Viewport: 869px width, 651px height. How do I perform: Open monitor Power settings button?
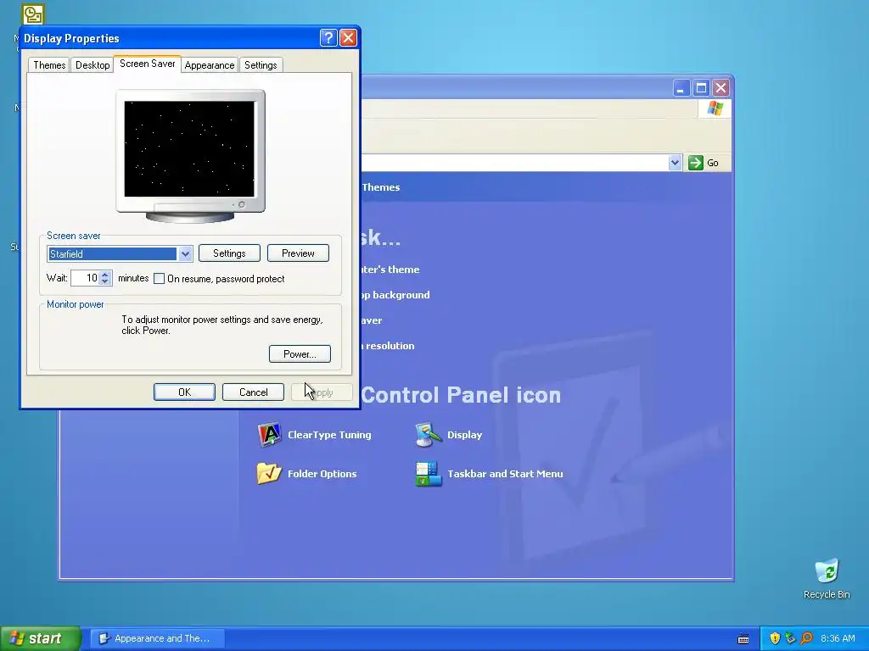tap(300, 353)
